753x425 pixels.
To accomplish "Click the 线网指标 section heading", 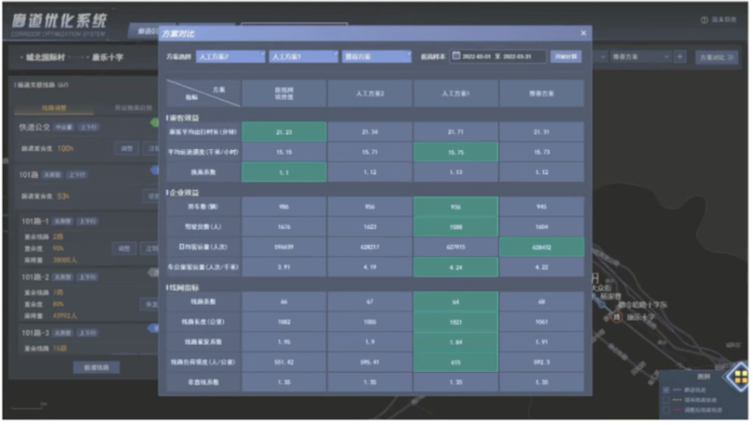I will [184, 287].
